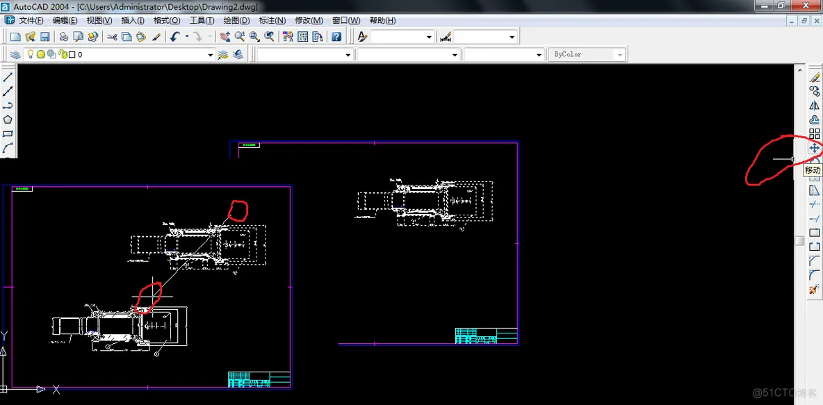This screenshot has width=823, height=405.
Task: Click the Save diskette icon
Action: pos(44,37)
